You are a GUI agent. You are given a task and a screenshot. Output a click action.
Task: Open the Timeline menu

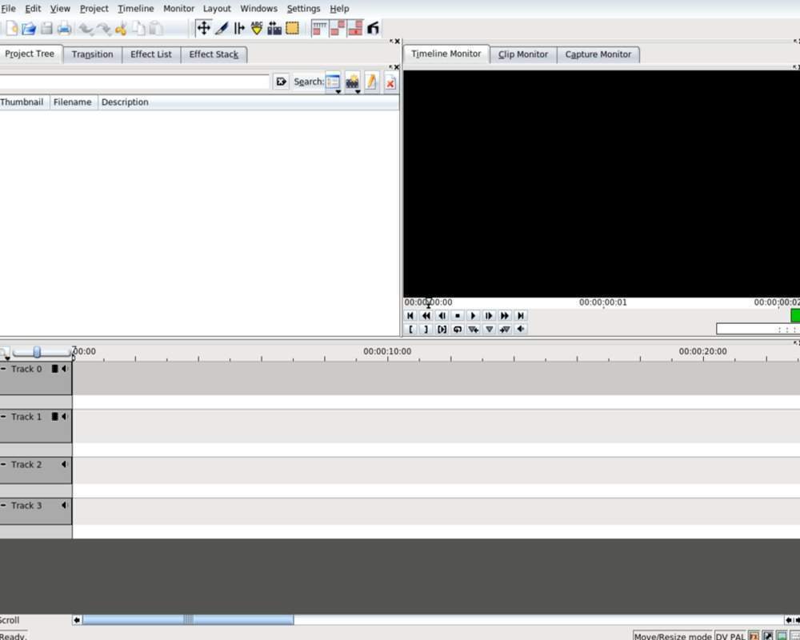tap(135, 8)
